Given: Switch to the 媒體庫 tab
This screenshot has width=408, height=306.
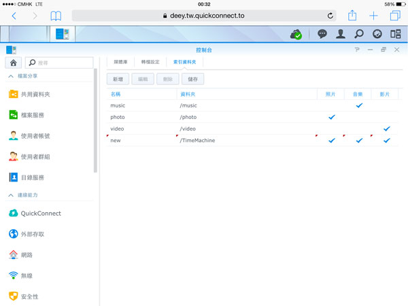Looking at the screenshot, I should click(122, 63).
